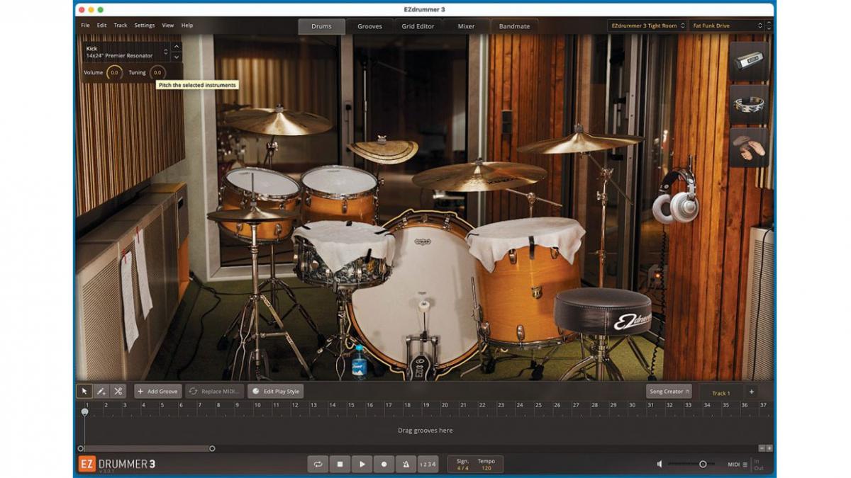
Task: Switch to the Mixer tab
Action: coord(466,26)
